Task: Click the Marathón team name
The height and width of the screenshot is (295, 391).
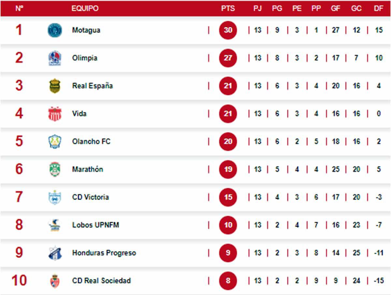Action: tap(88, 169)
